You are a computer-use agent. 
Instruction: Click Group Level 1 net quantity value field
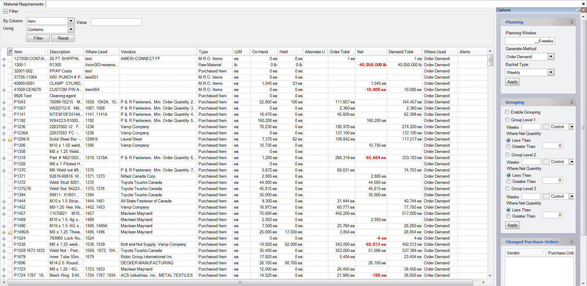click(x=553, y=146)
